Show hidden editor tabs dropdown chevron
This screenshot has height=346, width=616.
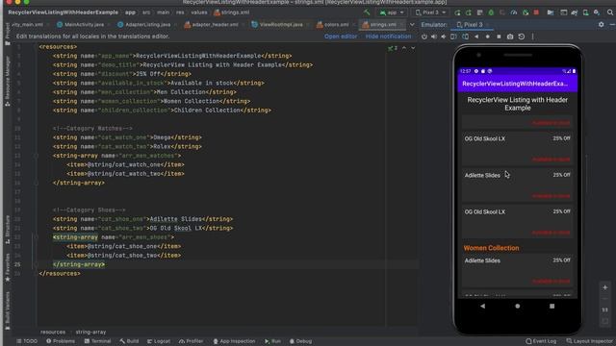[x=412, y=24]
